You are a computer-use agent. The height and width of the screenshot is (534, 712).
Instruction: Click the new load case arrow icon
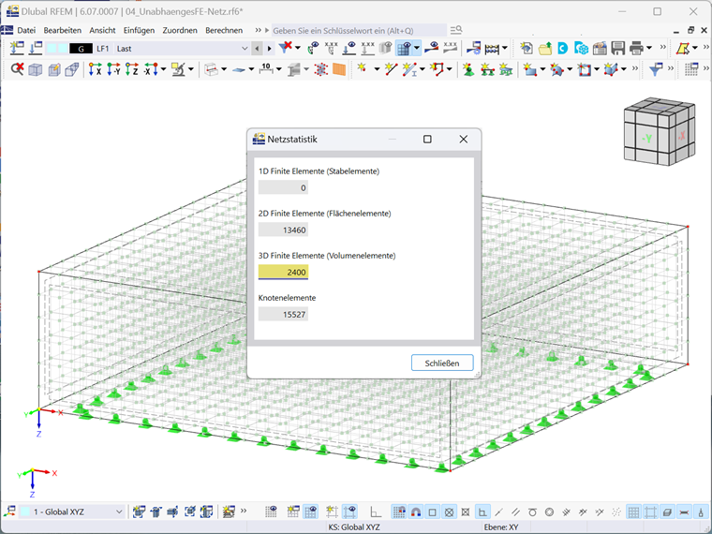(x=17, y=48)
